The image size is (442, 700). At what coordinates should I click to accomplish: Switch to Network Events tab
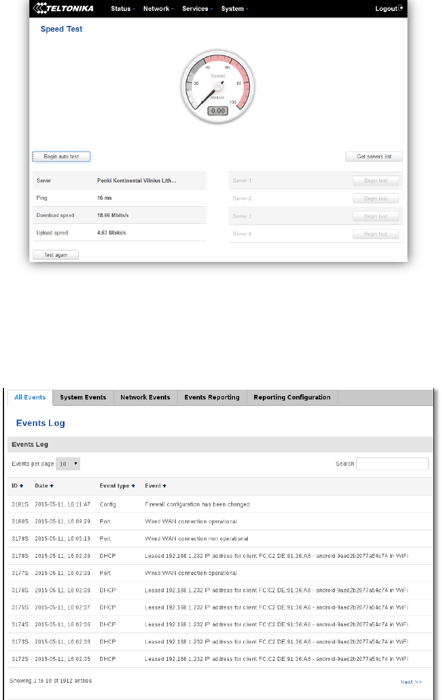click(145, 397)
